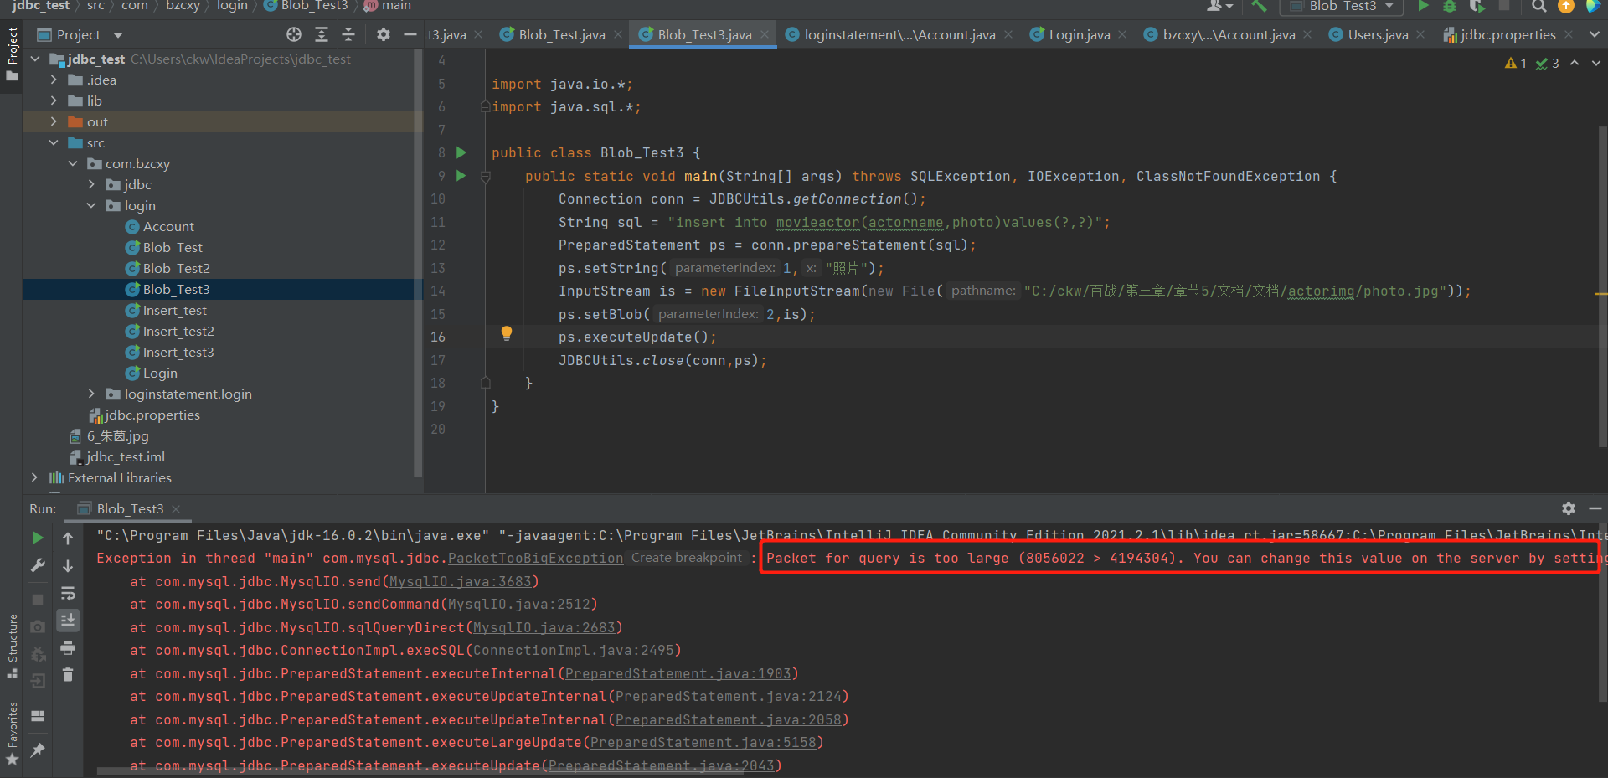Run with Coverage icon in toolbar
Image resolution: width=1608 pixels, height=778 pixels.
(x=1477, y=6)
